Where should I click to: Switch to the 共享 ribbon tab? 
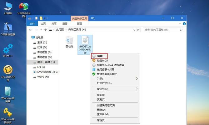(x=54, y=24)
